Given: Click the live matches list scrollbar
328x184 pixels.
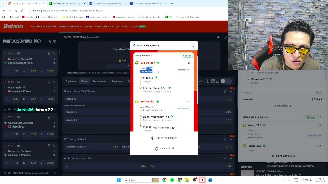Looking at the screenshot, I should (60, 52).
